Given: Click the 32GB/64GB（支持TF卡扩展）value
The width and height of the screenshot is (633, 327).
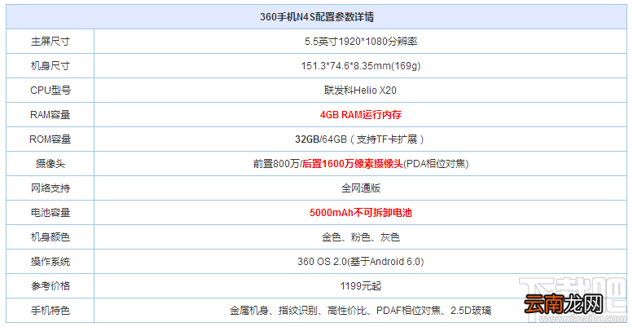Looking at the screenshot, I should click(361, 139).
